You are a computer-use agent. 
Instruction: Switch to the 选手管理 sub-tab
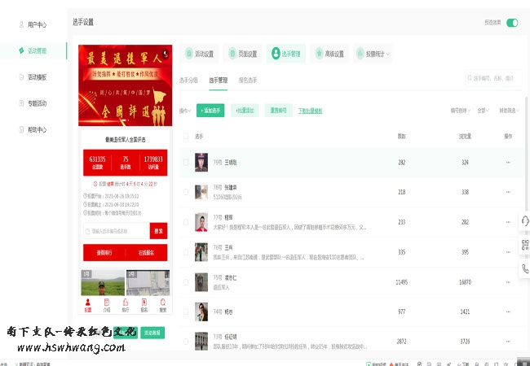point(218,81)
